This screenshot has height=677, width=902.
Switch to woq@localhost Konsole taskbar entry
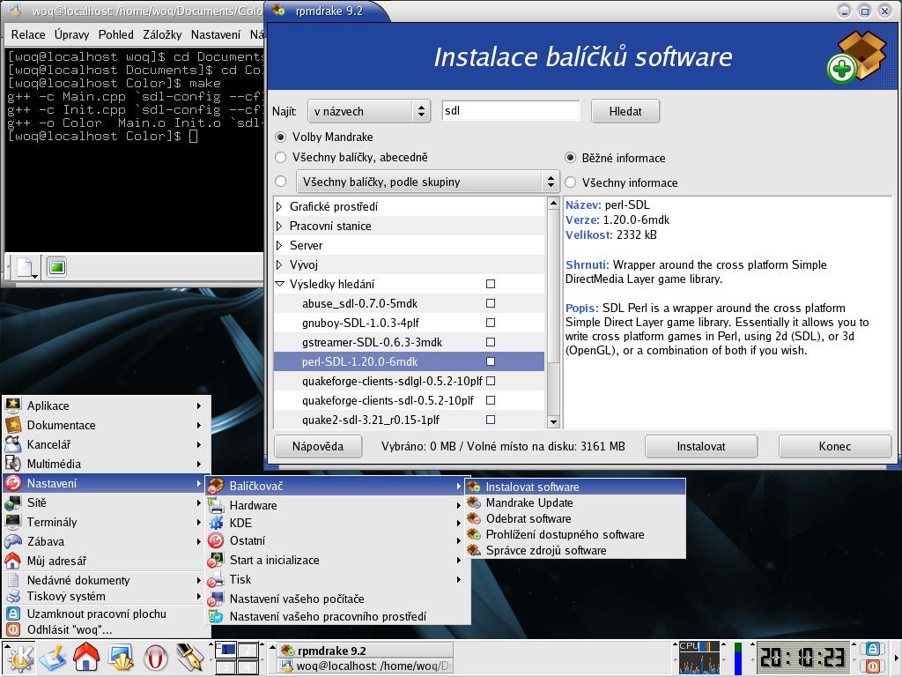click(x=366, y=666)
